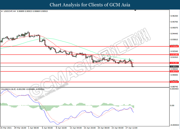
Task: Click the 29 Mar 16:00 time label
Action: (x=20, y=128)
